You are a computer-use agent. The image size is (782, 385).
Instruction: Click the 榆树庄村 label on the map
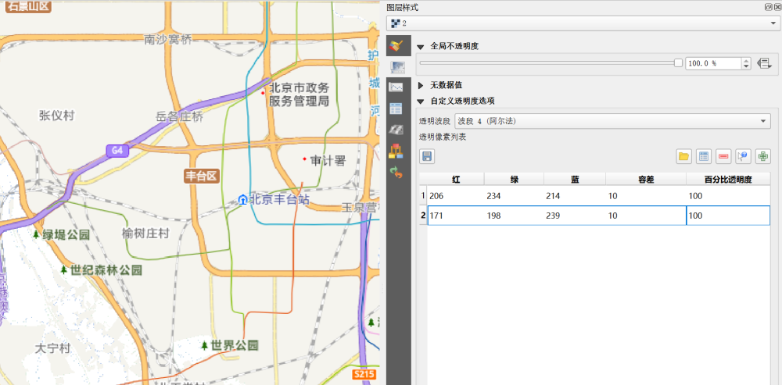click(145, 233)
